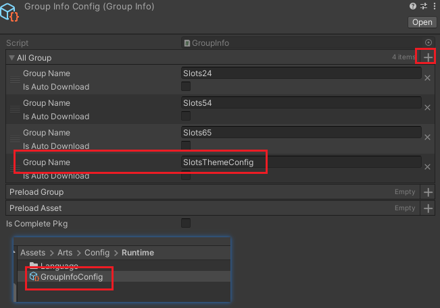Image resolution: width=440 pixels, height=308 pixels.
Task: Toggle Is Auto Download for Slots24
Action: (x=186, y=87)
